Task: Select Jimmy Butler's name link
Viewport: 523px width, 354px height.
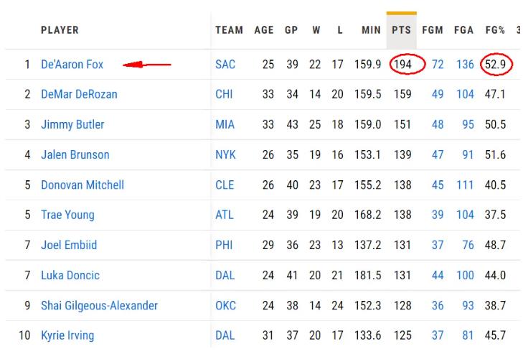Action: [72, 125]
